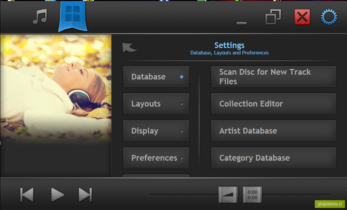Switch to the Layouts settings category

156,104
